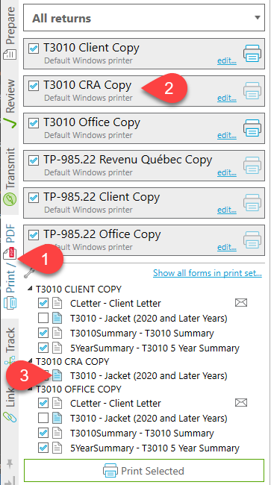
Task: Collapse the T3010 CLIENT COPY tree group
Action: 30,288
